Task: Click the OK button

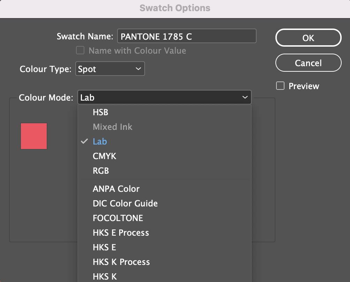Action: (308, 38)
